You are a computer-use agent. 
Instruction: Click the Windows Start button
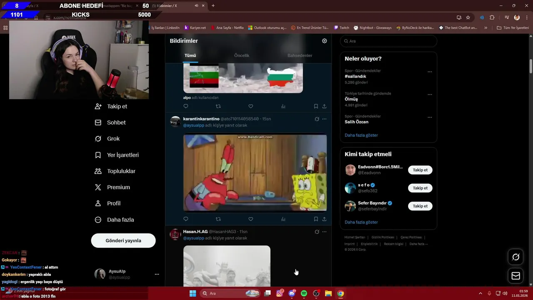point(193,293)
